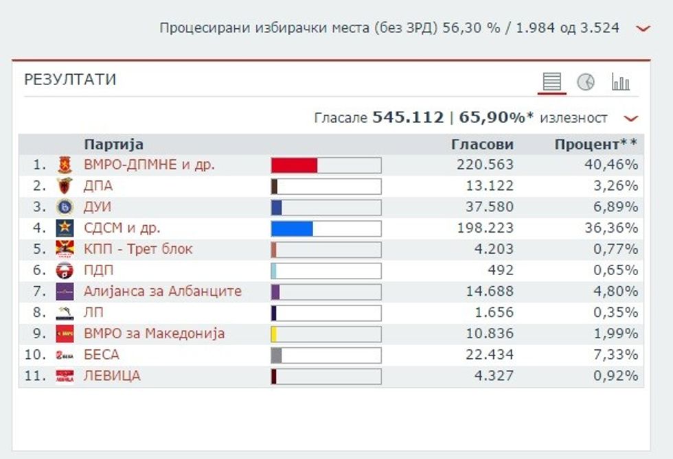Click the ВМРО-ДПМНЕ party logo
Screen dimensions: 673x459
point(65,165)
